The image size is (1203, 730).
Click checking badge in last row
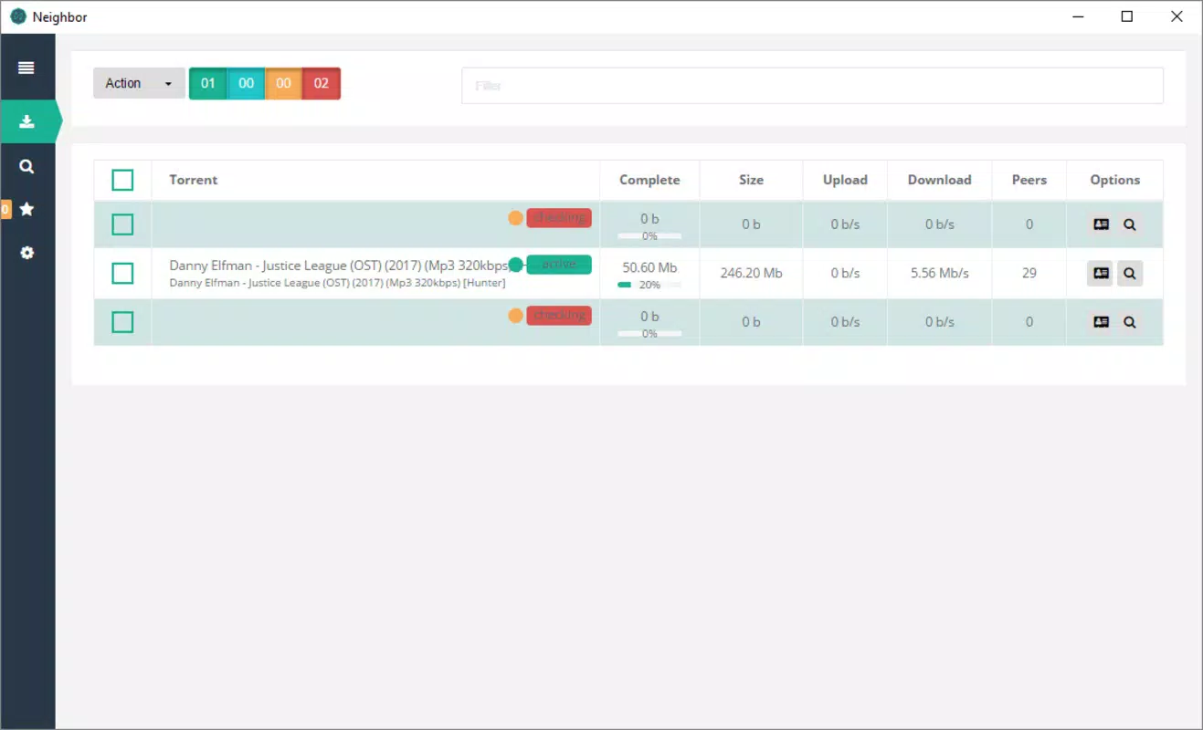click(x=559, y=316)
